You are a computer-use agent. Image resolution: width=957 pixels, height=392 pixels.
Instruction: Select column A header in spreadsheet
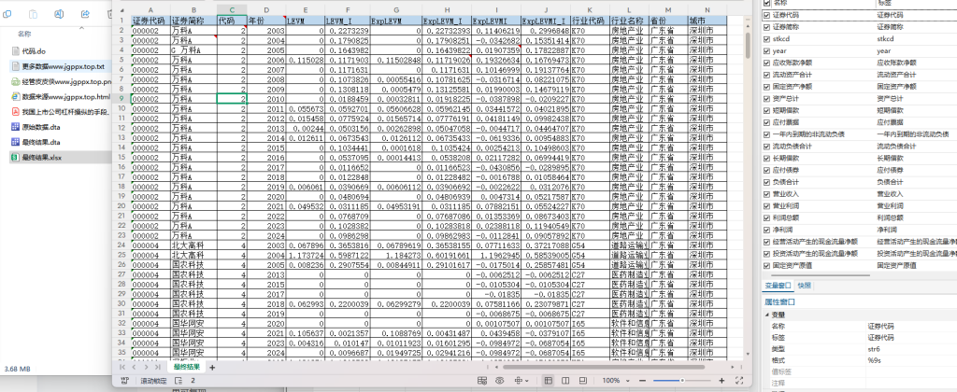click(150, 10)
